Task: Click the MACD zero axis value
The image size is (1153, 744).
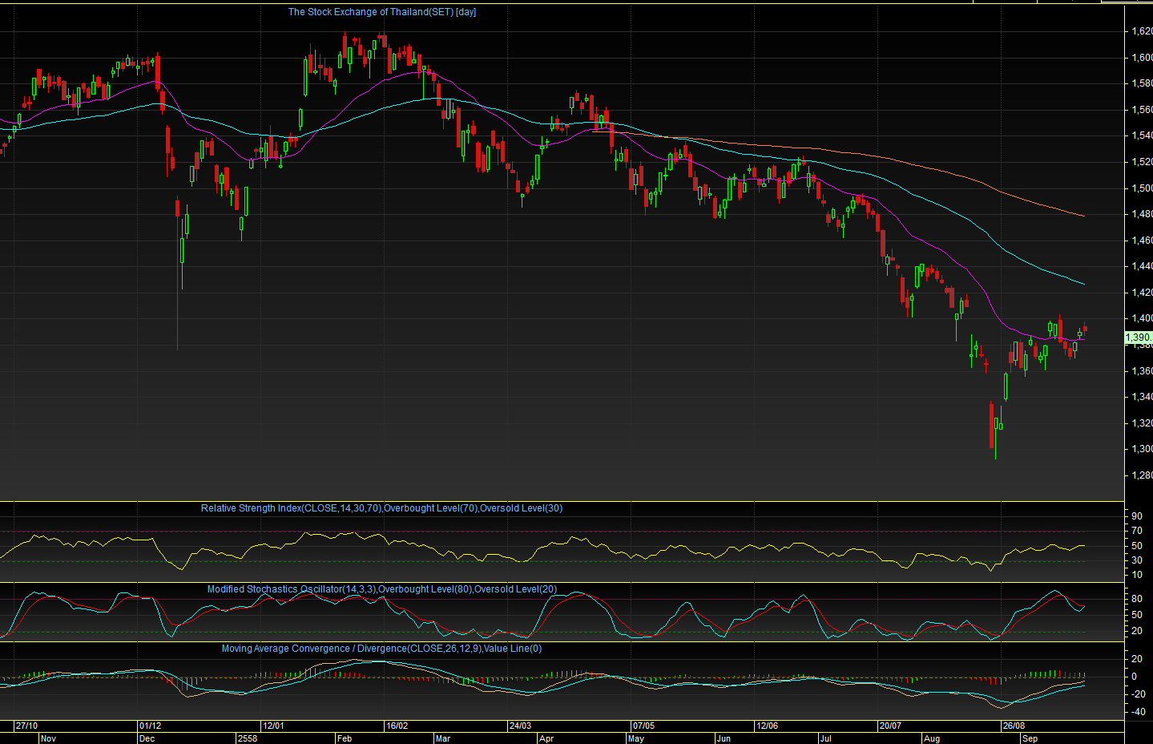Action: click(x=1134, y=677)
